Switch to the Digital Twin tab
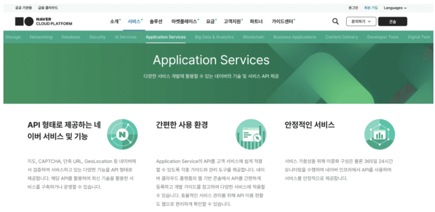435x212 pixels. tap(419, 37)
